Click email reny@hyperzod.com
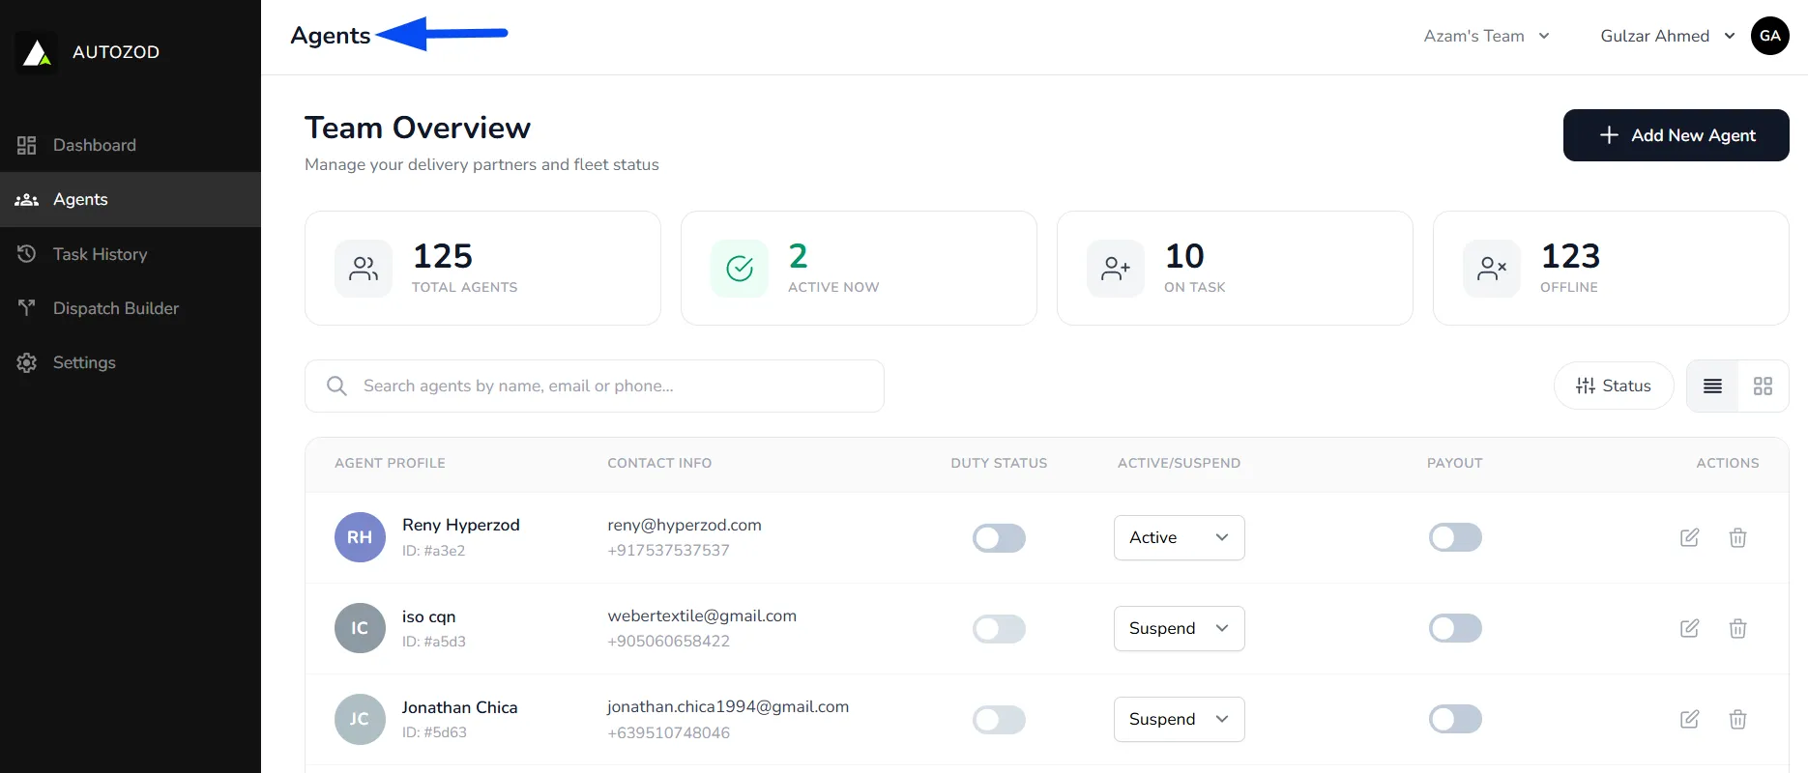 point(685,525)
